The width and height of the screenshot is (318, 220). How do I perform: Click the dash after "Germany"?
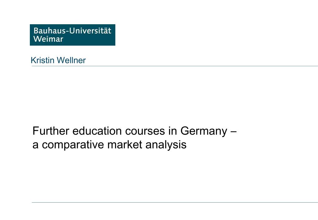[x=234, y=131]
